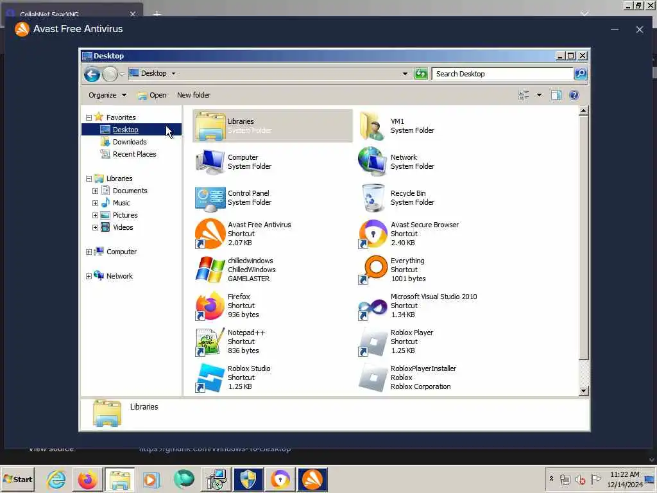Expand the Pictures library node
This screenshot has width=657, height=493.
[x=95, y=216]
